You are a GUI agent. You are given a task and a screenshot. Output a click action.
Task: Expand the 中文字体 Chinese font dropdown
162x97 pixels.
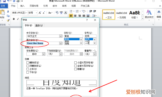tap(61, 36)
